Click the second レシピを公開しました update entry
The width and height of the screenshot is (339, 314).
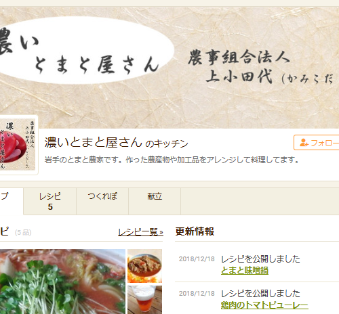tap(260, 294)
